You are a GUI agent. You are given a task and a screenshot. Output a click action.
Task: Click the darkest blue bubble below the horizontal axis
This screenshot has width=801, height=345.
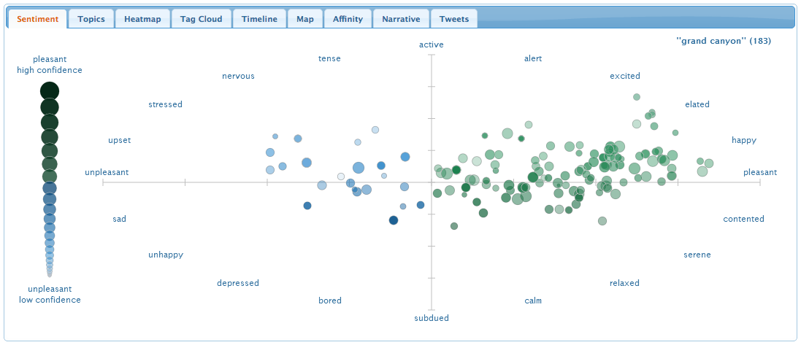point(394,220)
